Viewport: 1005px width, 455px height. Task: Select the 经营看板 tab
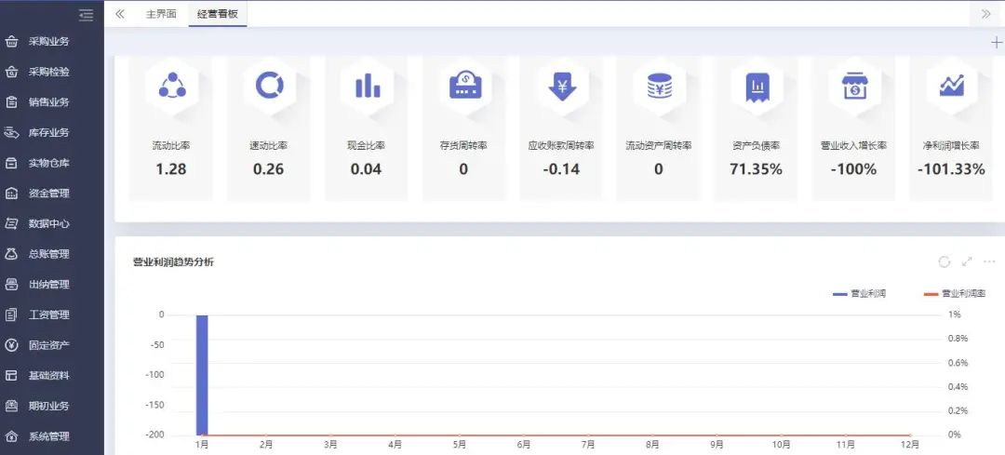coord(218,14)
